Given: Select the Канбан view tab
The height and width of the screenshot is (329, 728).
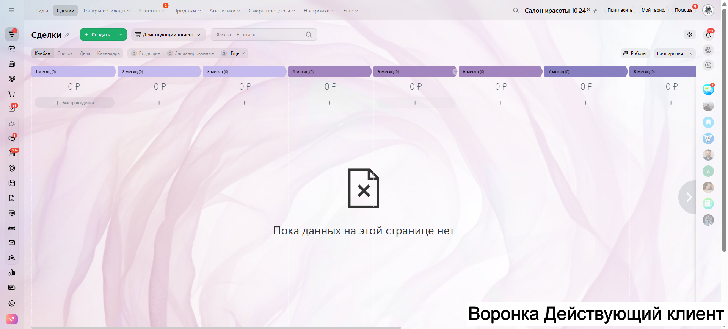Looking at the screenshot, I should (x=42, y=53).
